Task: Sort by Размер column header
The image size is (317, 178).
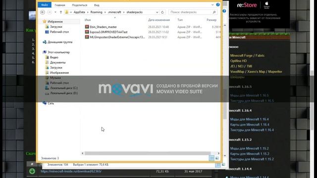Action: pos(211,20)
